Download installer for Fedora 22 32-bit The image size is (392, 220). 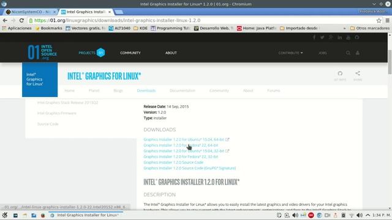(x=181, y=156)
